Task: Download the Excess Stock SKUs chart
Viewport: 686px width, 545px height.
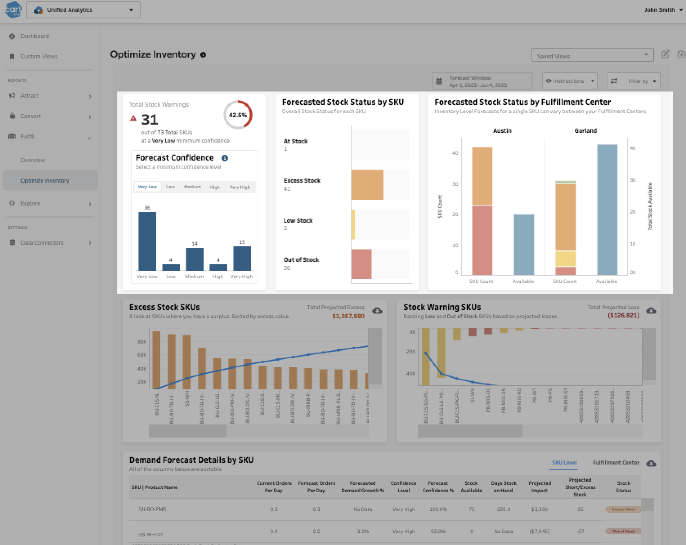Action: point(377,311)
